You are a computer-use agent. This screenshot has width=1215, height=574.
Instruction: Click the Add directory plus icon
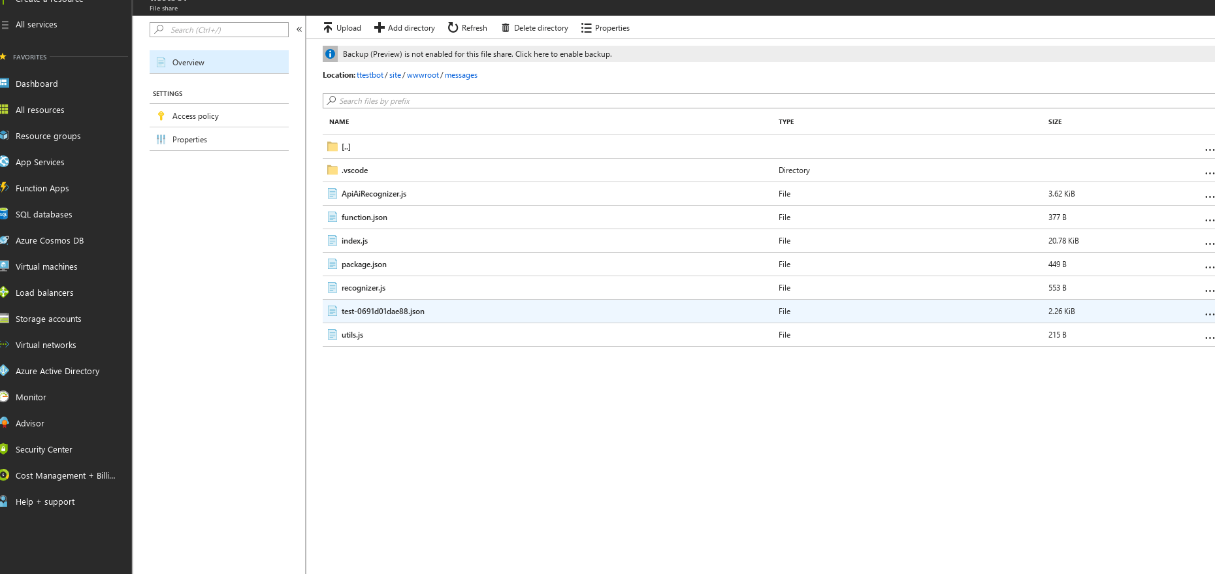pos(379,27)
